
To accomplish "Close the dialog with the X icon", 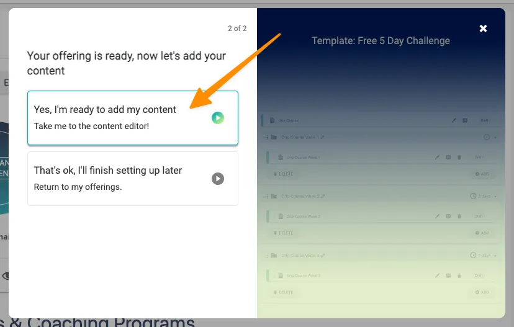I will [483, 29].
